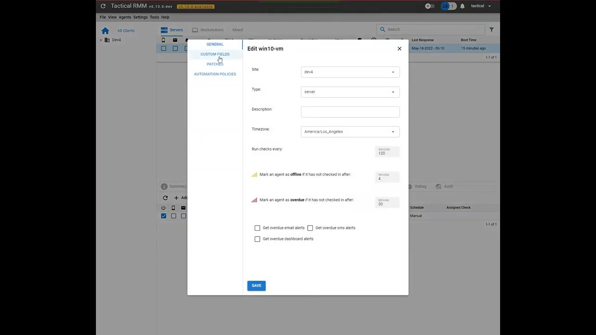Viewport: 596px width, 335px height.
Task: Tick the text alert checkbox in the task row
Action: pos(173,216)
